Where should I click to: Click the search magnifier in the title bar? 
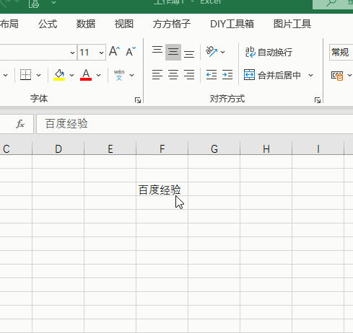pyautogui.click(x=331, y=3)
